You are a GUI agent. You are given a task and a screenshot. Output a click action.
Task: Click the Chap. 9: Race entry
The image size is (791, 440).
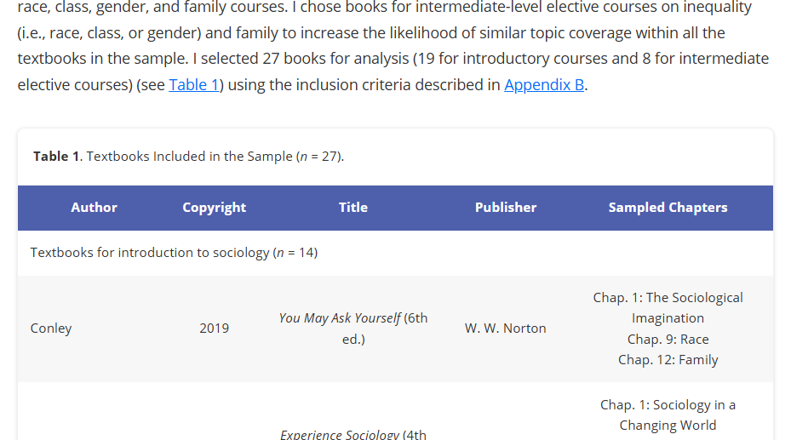(x=668, y=340)
